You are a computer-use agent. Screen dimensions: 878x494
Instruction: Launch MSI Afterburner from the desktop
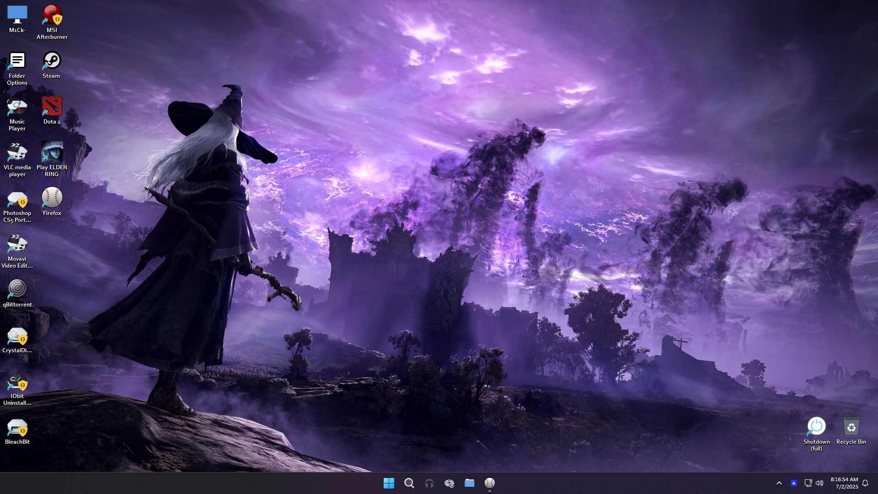pyautogui.click(x=52, y=22)
